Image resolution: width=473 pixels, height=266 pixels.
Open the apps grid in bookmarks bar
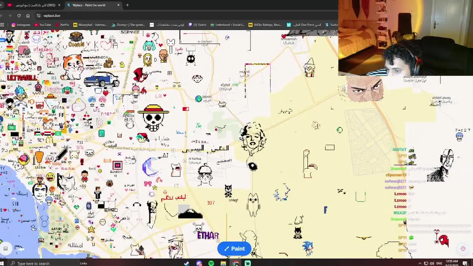[x=3, y=25]
